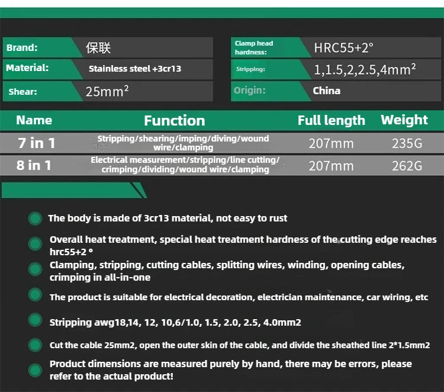Click the "Full length" column header

[x=331, y=121]
